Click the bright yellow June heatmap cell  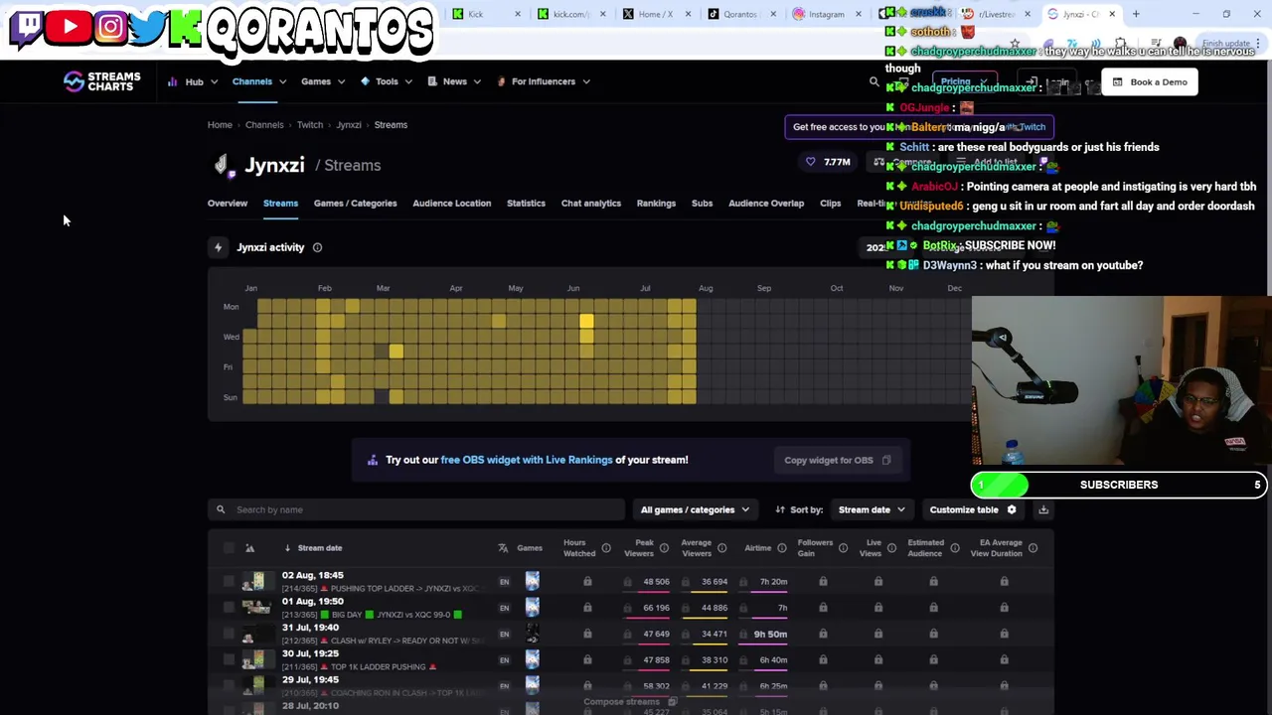tap(586, 321)
